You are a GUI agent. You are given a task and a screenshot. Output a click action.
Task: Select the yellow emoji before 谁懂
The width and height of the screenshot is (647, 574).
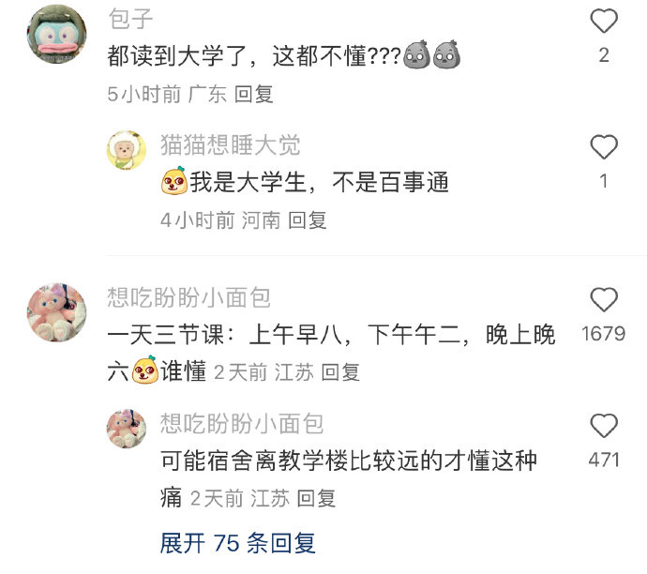144,370
